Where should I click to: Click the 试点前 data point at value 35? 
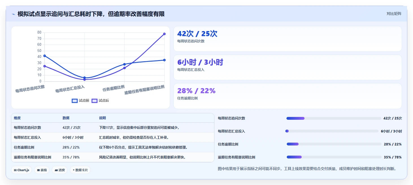coord(164,60)
